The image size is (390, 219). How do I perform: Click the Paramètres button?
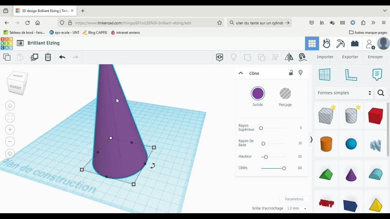pyautogui.click(x=294, y=199)
